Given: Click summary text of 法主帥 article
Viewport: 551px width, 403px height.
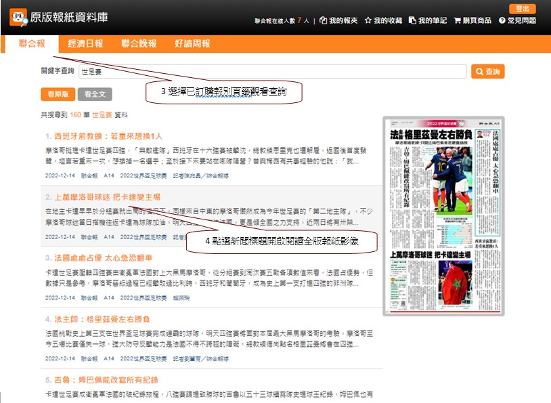Looking at the screenshot, I should point(209,339).
